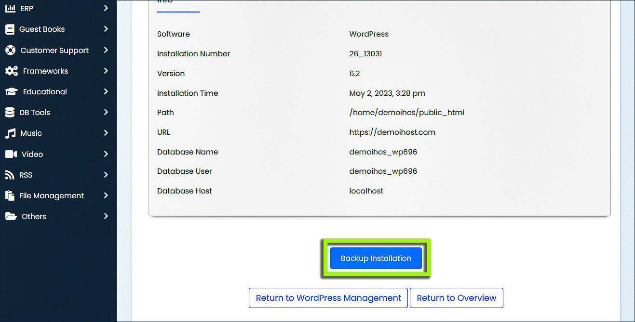This screenshot has width=635, height=322.
Task: Click the Return to Overview button
Action: pyautogui.click(x=456, y=298)
